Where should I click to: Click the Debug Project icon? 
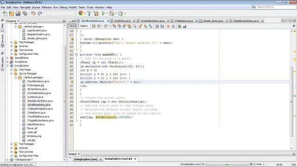point(112,13)
